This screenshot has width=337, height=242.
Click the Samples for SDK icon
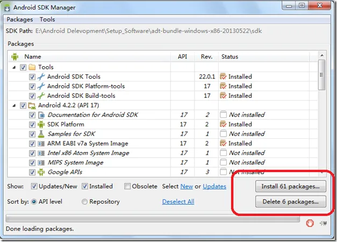click(41, 134)
